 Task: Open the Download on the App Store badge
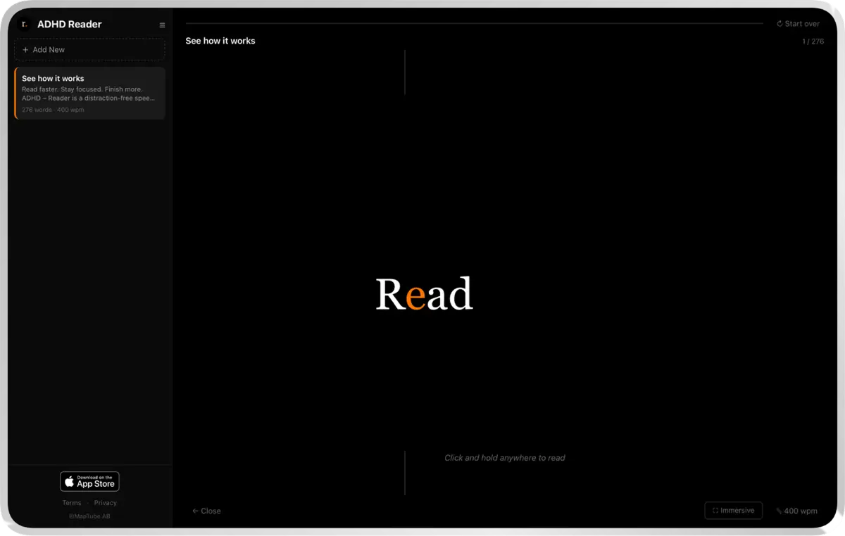pyautogui.click(x=89, y=481)
